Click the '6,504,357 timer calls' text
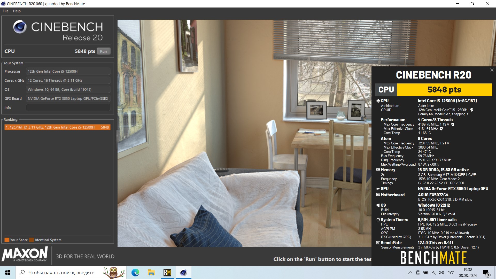The image size is (496, 279). 437,220
